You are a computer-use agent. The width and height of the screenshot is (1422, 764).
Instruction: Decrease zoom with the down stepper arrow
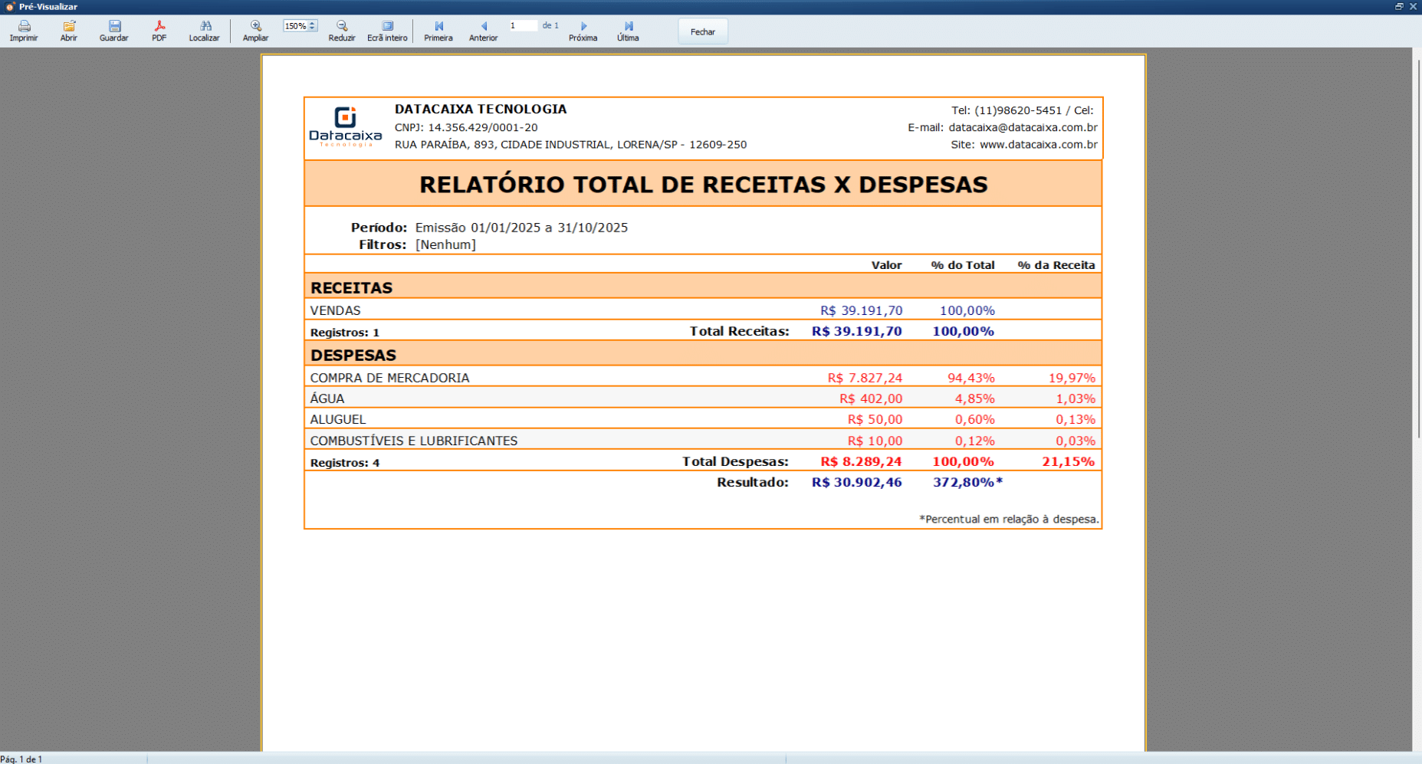click(313, 28)
